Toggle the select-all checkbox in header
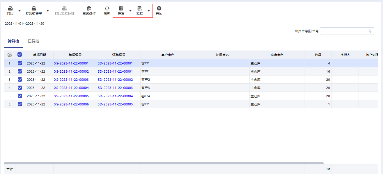The width and height of the screenshot is (383, 174). pyautogui.click(x=20, y=55)
